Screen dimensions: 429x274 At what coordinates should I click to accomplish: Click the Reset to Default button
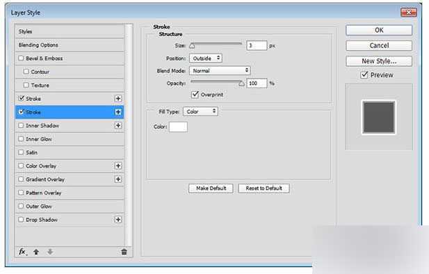tap(264, 188)
